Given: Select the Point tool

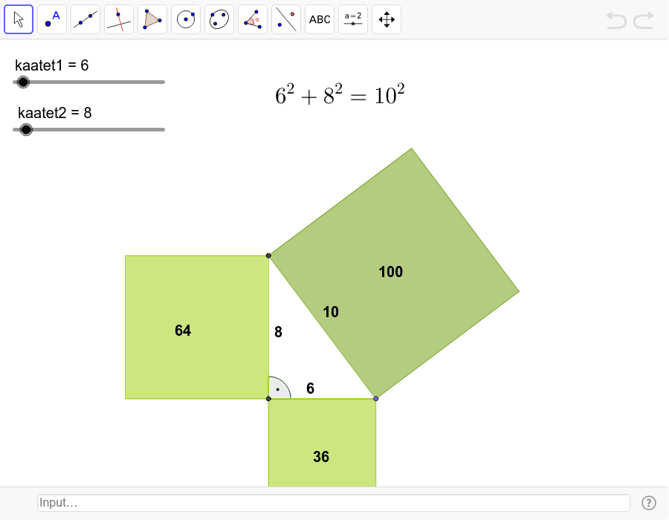Looking at the screenshot, I should tap(52, 19).
